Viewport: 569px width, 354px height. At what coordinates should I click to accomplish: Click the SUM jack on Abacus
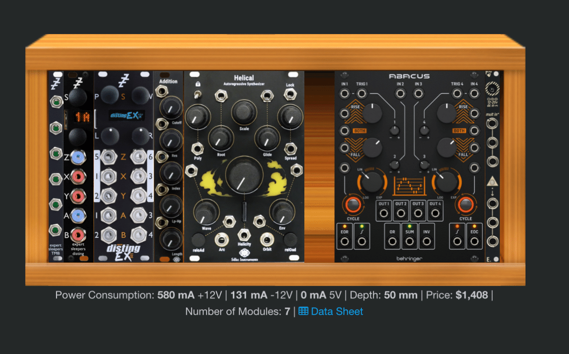point(410,241)
